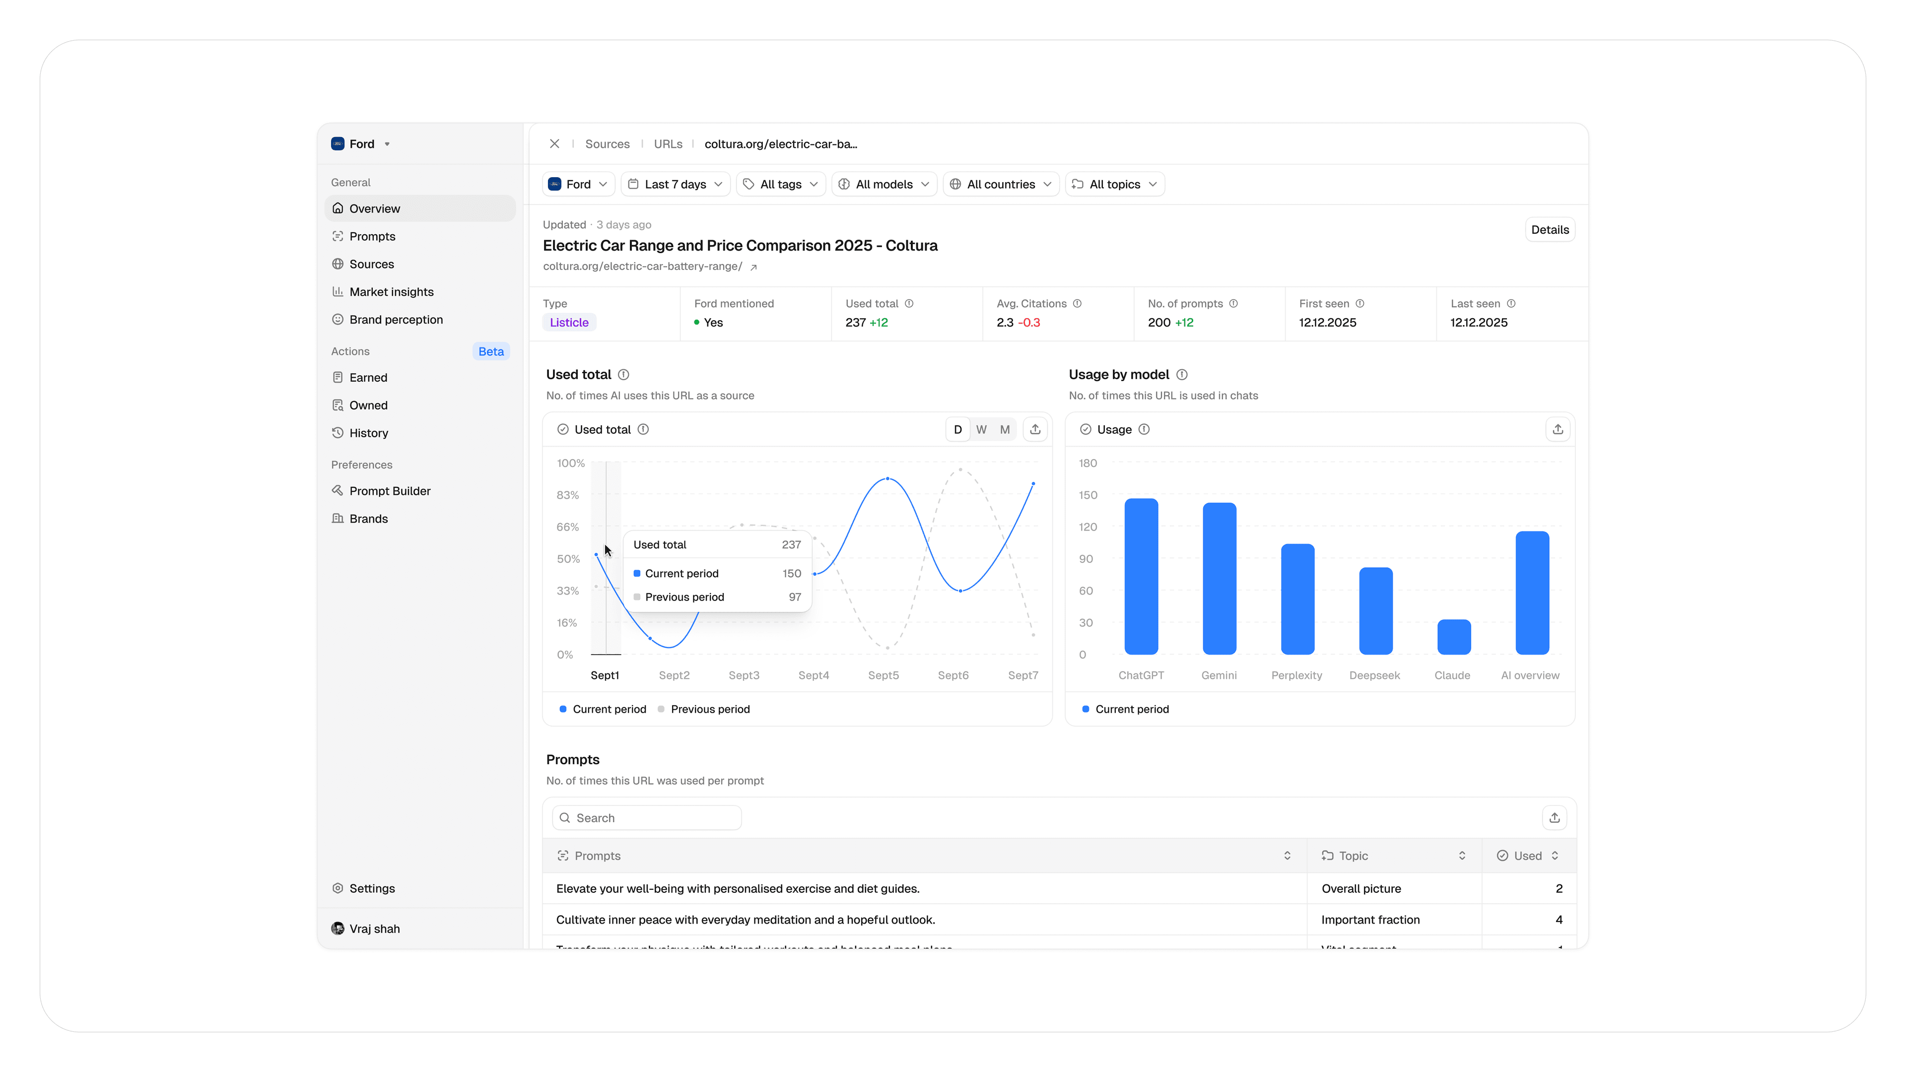This screenshot has width=1906, height=1072.
Task: Select daily D chart view
Action: click(957, 429)
